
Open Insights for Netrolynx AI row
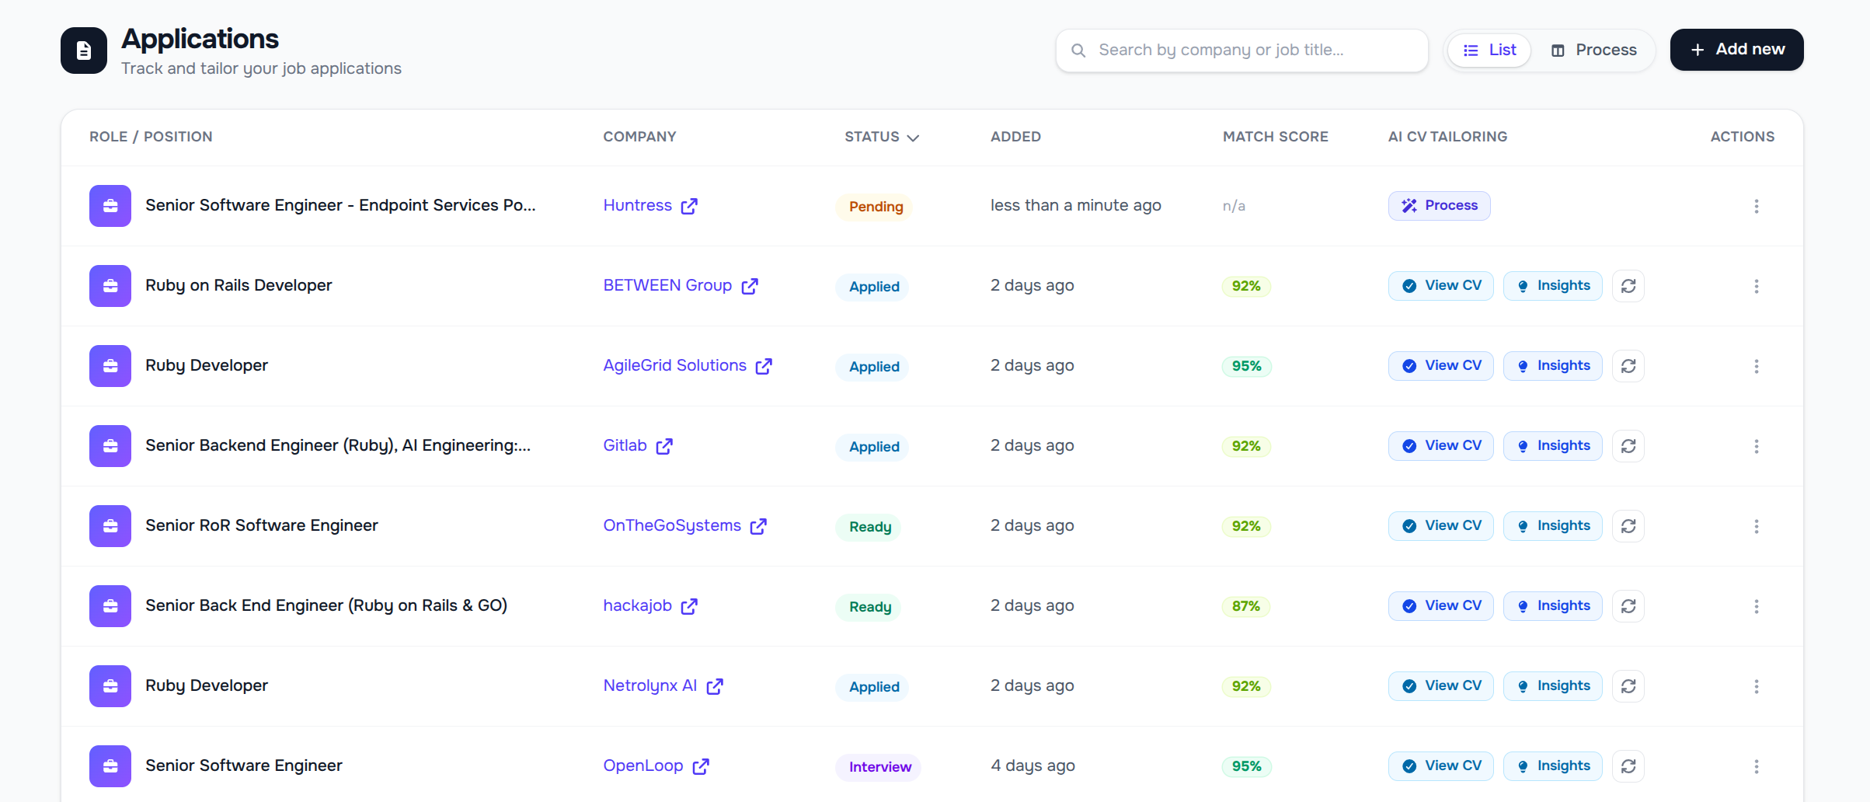(1552, 686)
